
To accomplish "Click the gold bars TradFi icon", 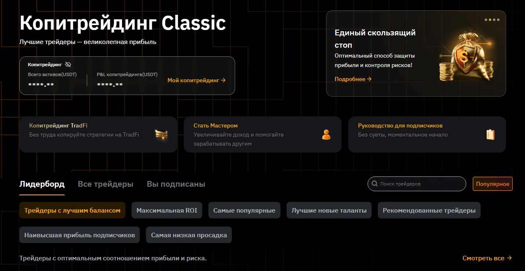I will [x=161, y=134].
